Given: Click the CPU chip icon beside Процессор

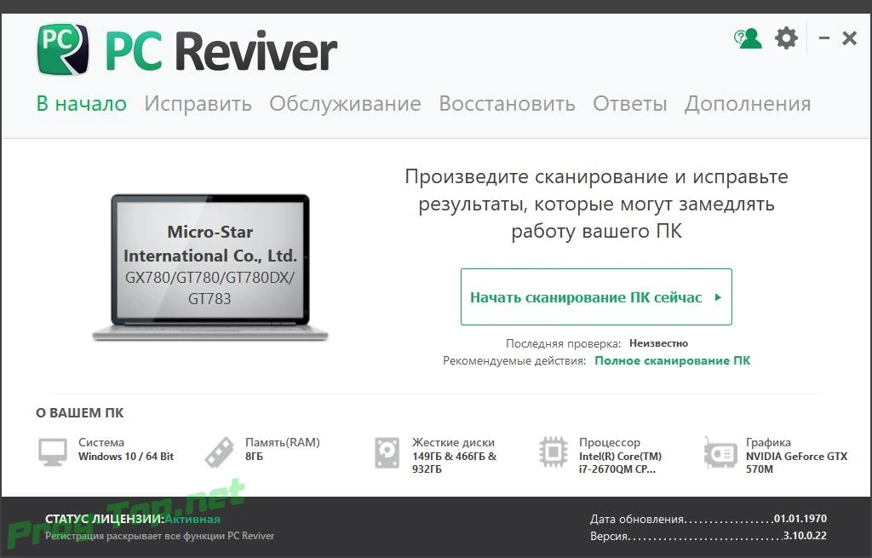Looking at the screenshot, I should (x=554, y=452).
